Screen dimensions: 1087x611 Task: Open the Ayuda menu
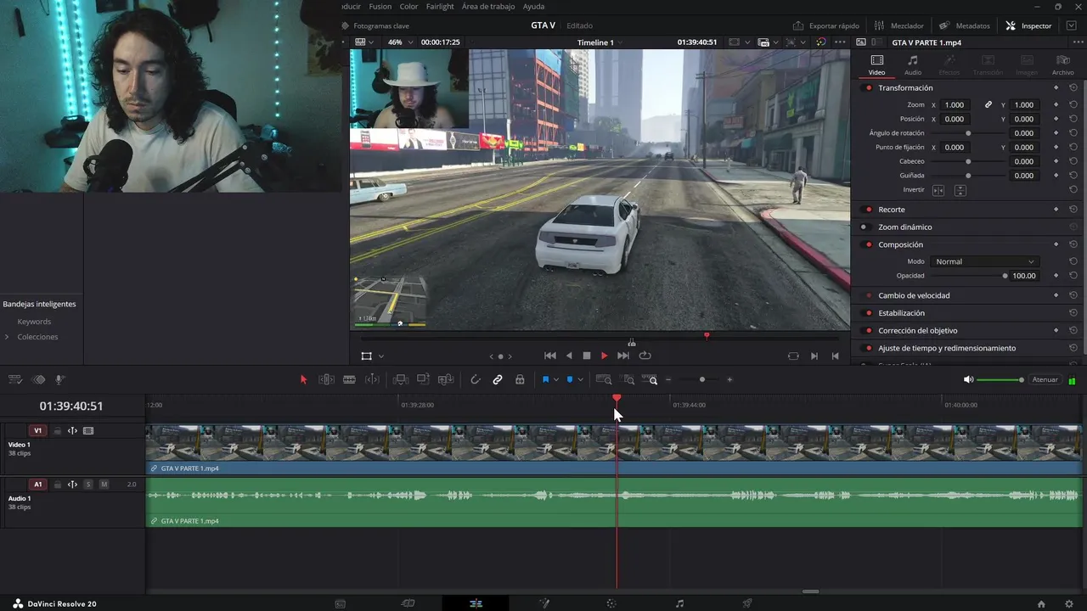click(533, 6)
